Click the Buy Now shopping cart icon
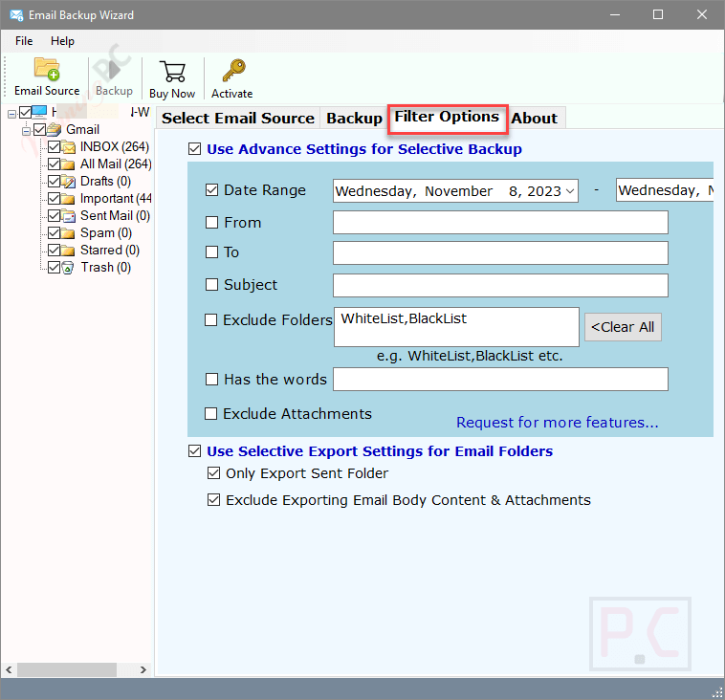 [x=172, y=72]
